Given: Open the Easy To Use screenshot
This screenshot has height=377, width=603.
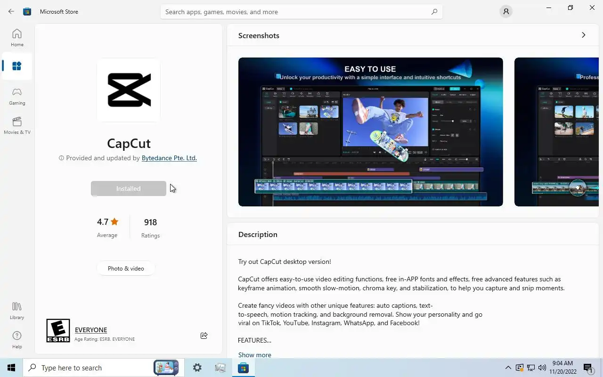Looking at the screenshot, I should tap(371, 132).
